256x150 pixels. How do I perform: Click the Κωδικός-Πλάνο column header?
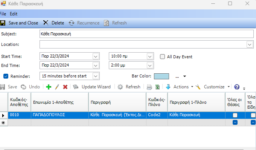coord(157,102)
